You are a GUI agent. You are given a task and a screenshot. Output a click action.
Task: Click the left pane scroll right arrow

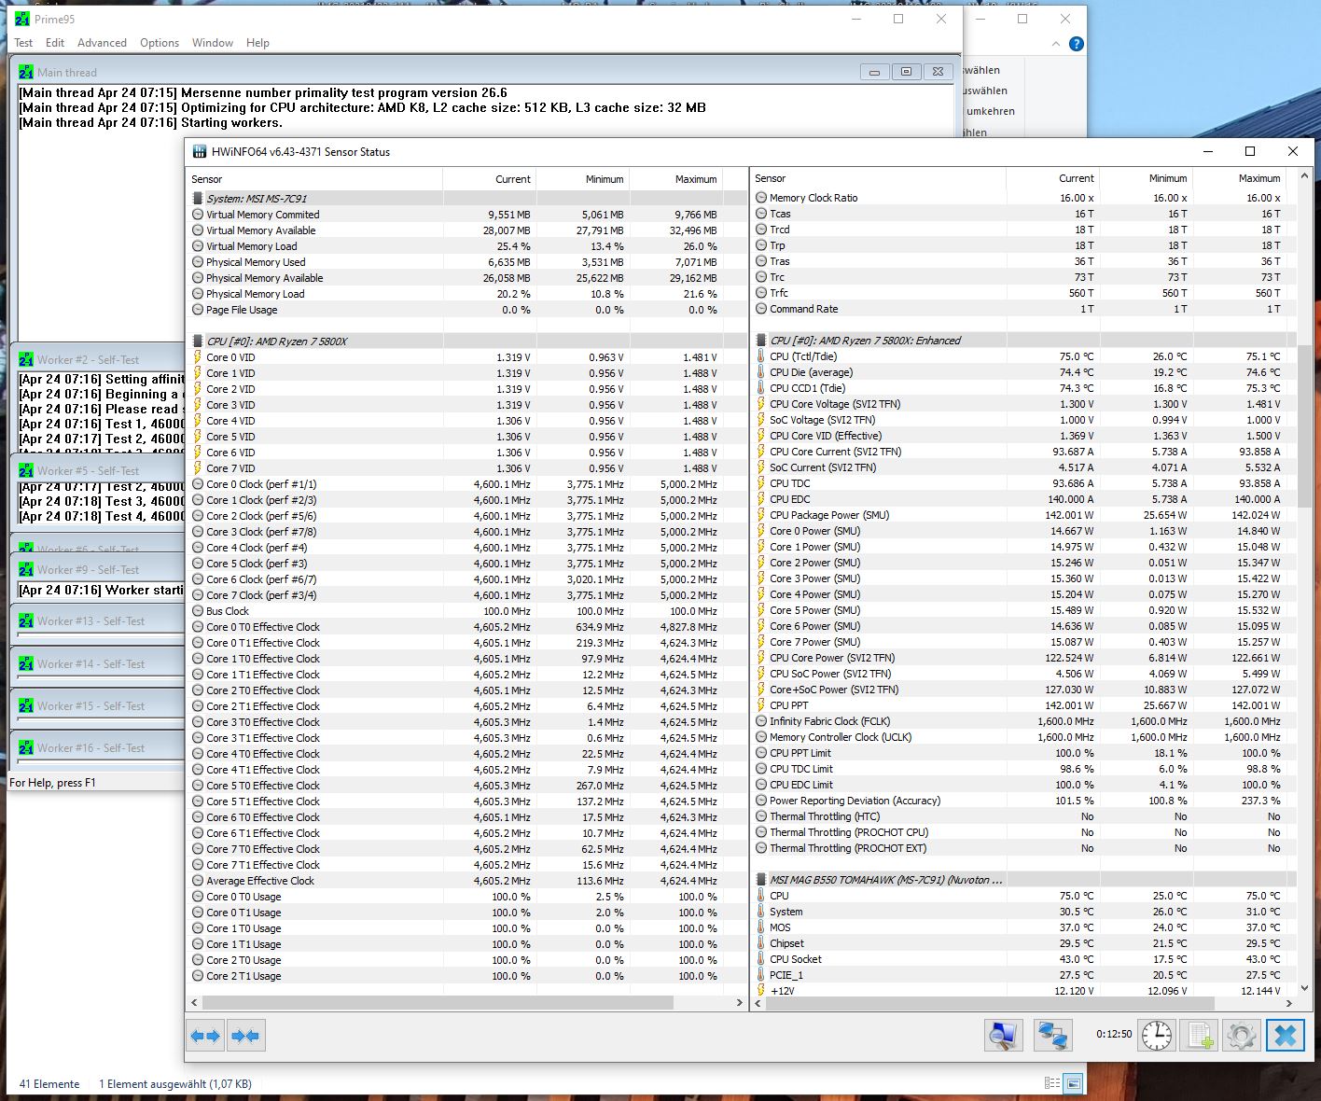pos(739,1002)
